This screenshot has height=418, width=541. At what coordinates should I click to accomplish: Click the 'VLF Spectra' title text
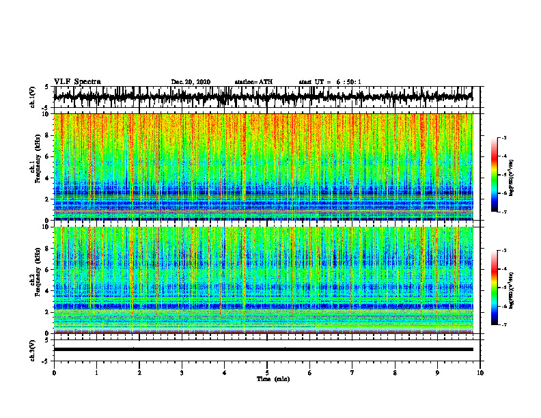[77, 82]
